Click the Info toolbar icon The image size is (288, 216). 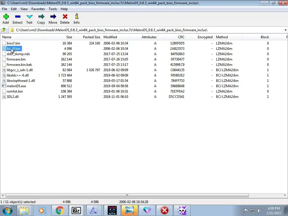pos(77,16)
